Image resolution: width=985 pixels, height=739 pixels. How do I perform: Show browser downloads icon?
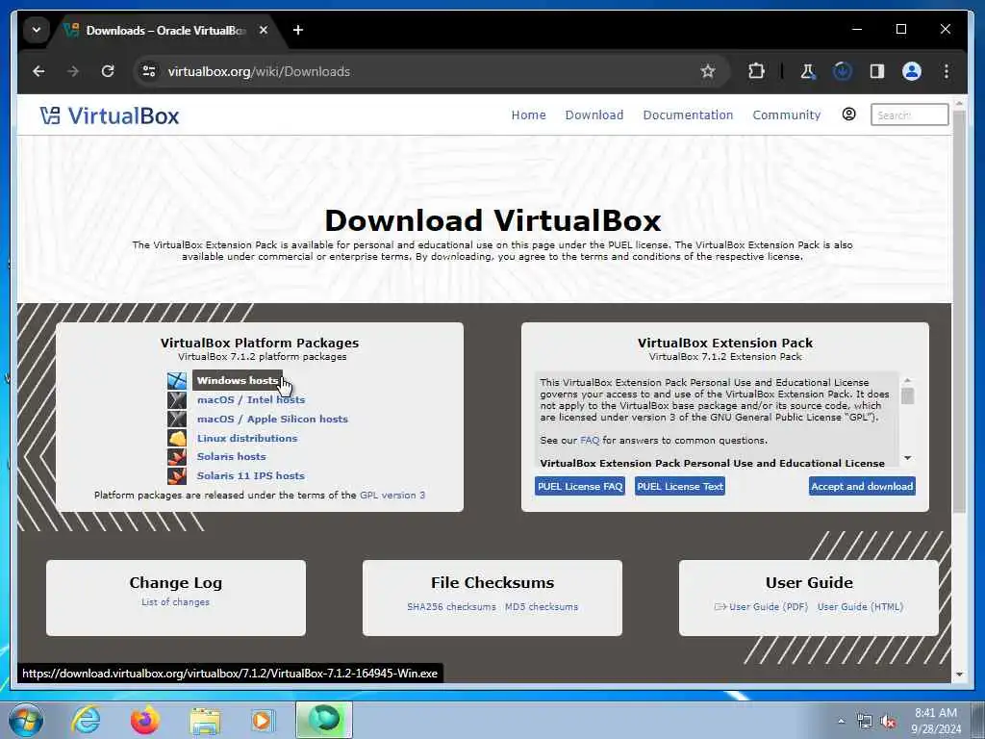point(843,71)
